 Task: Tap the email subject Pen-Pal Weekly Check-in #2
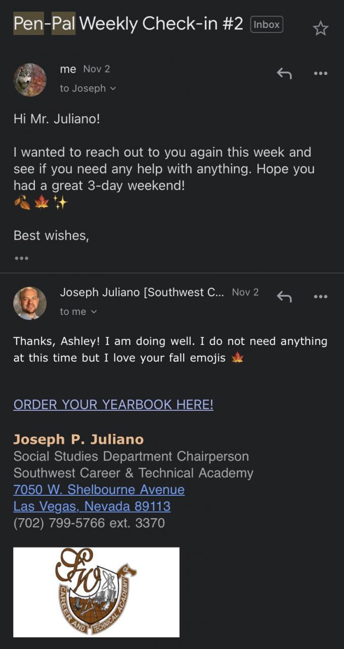click(x=128, y=24)
